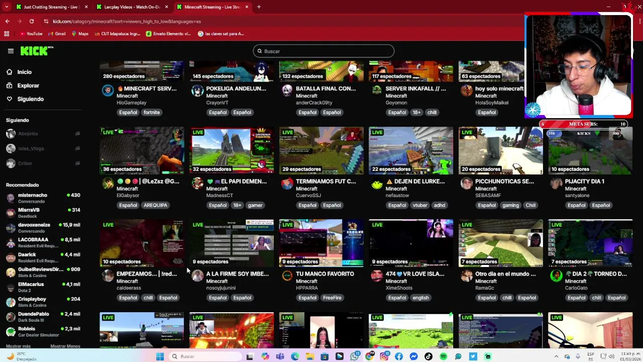Open the apps grid in bookmarks bar
This screenshot has height=362, width=643.
pyautogui.click(x=7, y=34)
